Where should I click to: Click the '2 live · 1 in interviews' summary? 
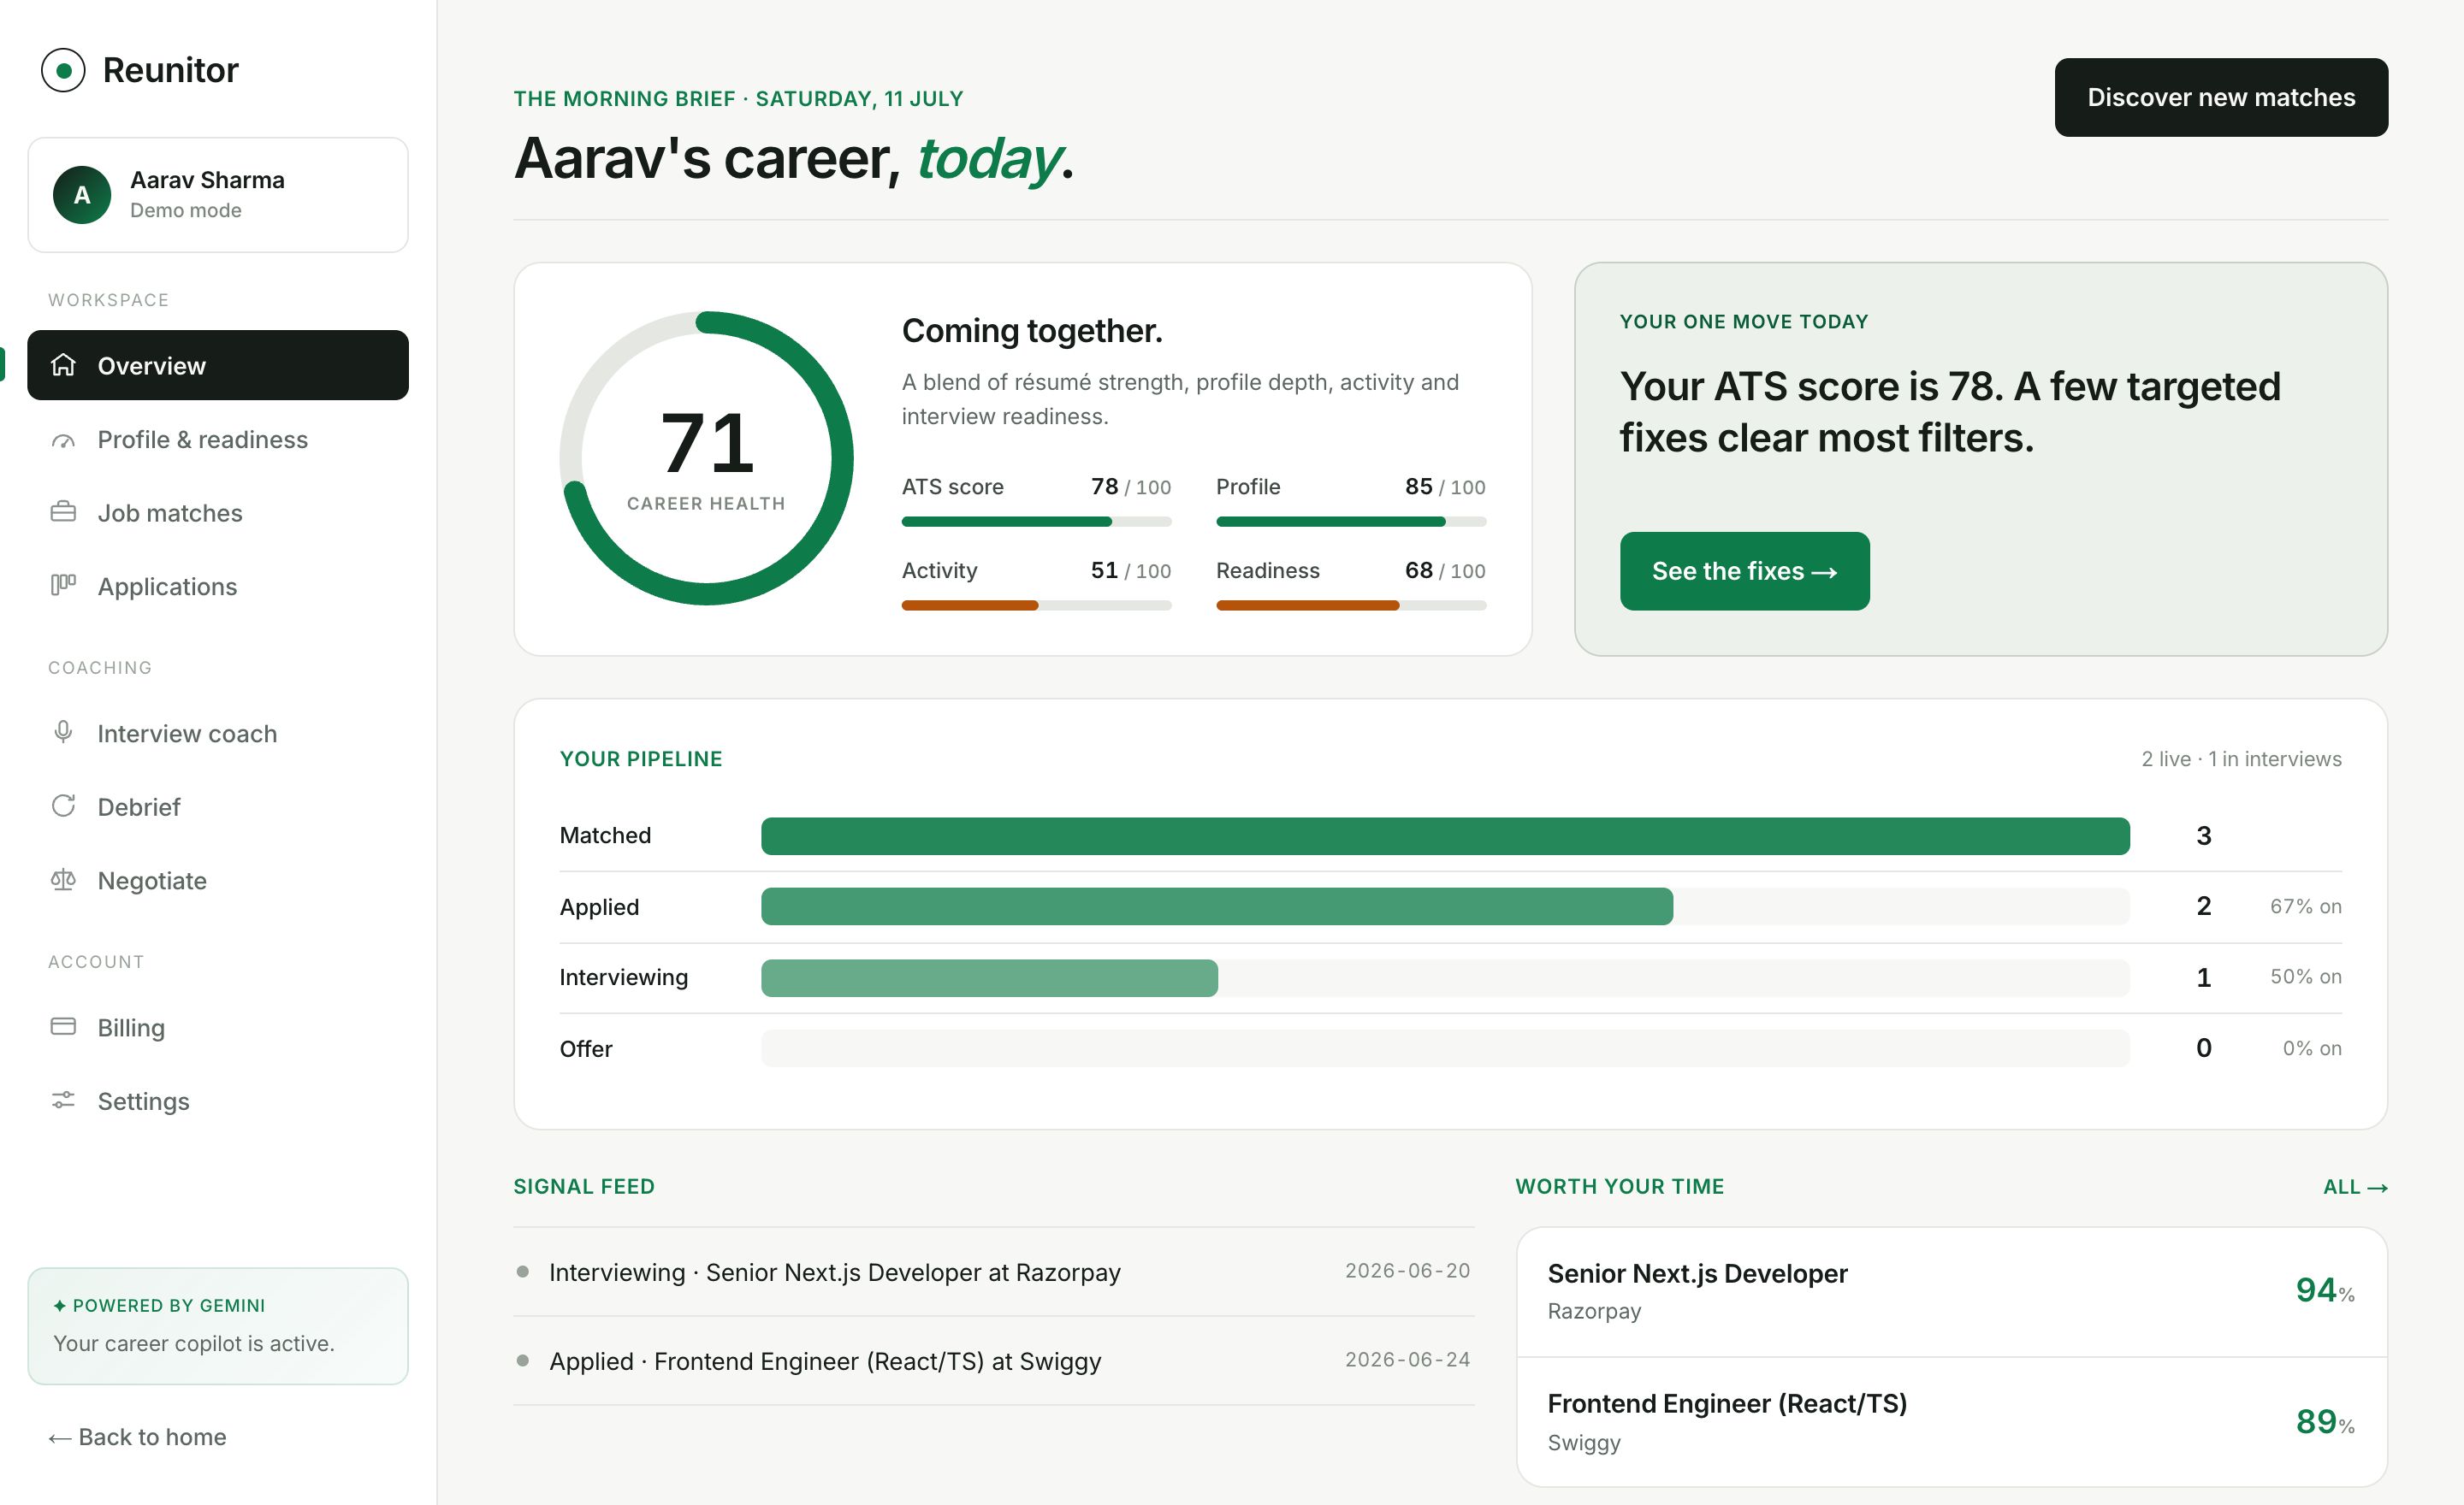(2241, 758)
